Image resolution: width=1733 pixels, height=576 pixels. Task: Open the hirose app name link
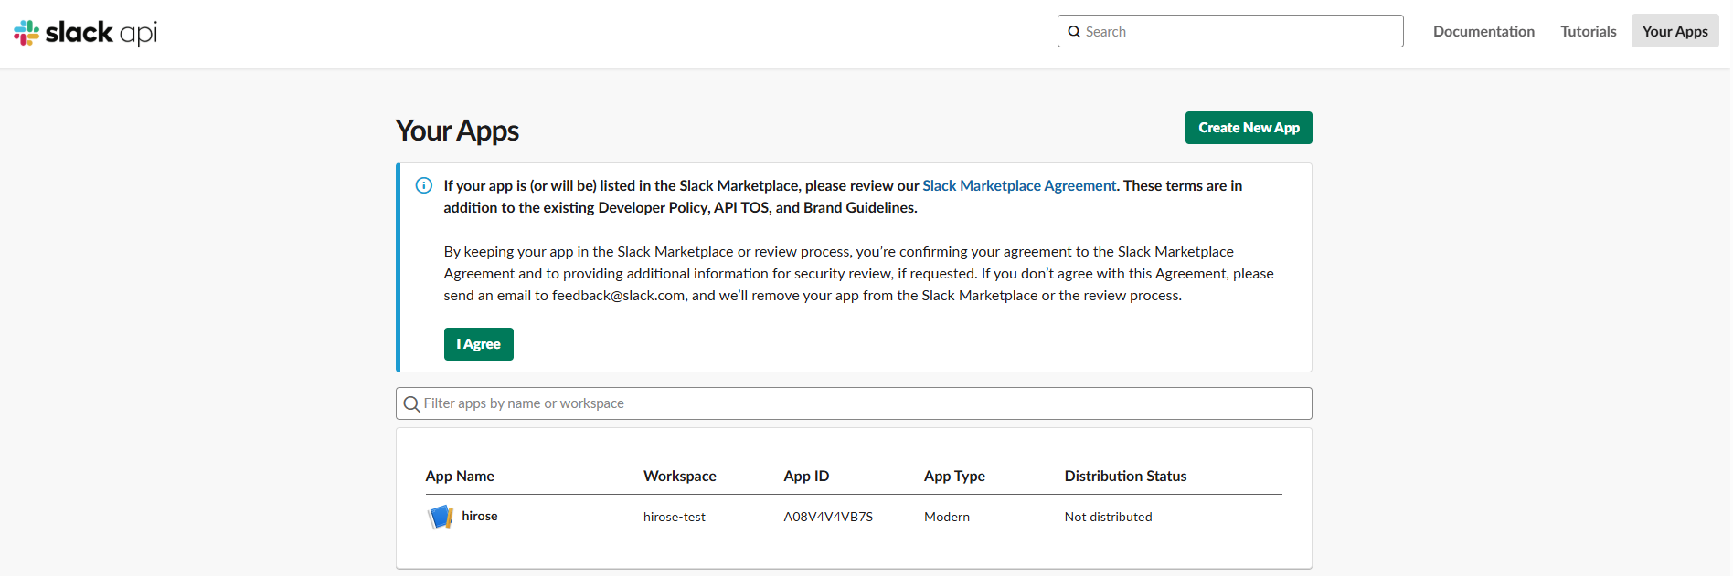coord(480,516)
